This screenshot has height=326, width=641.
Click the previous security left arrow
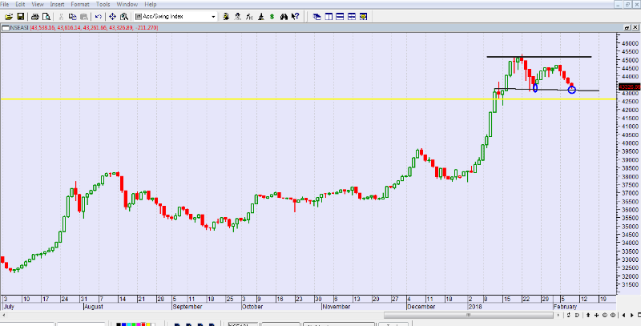click(x=623, y=315)
